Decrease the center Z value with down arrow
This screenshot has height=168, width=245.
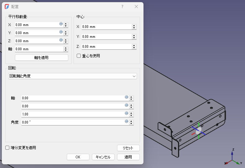coord(134,48)
